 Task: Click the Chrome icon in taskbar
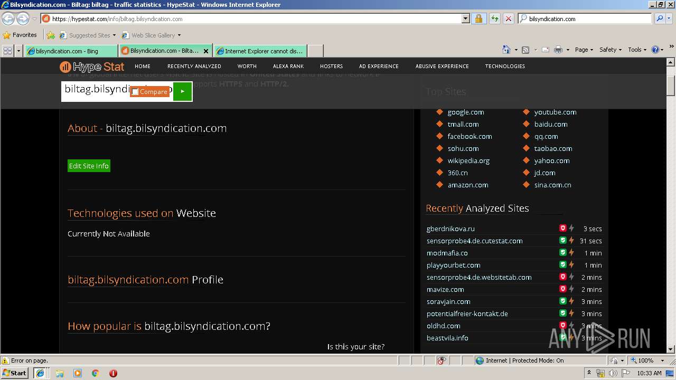pos(96,373)
